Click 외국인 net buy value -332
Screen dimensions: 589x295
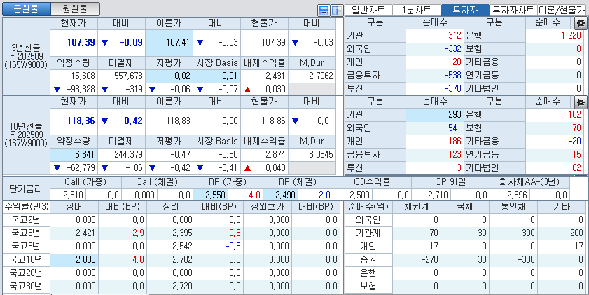tap(452, 48)
